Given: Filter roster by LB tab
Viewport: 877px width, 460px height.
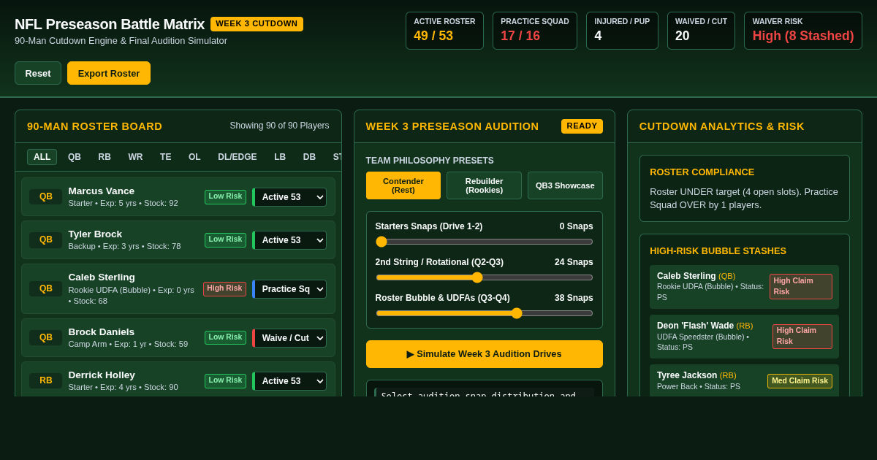Looking at the screenshot, I should point(280,157).
